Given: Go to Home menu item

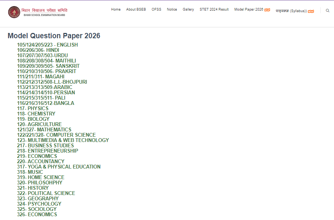Looking at the screenshot, I should [x=115, y=9].
